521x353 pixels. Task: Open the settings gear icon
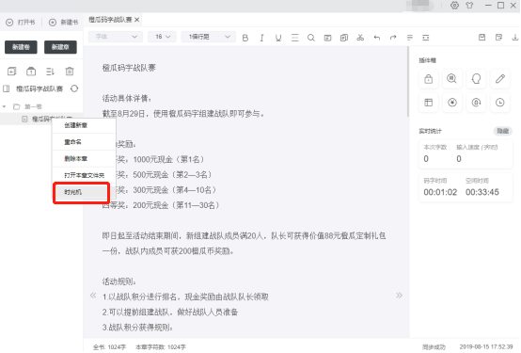pos(454,6)
